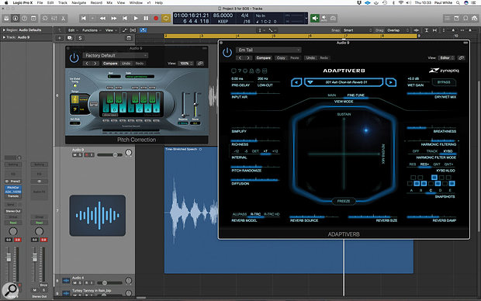Screen dimensions: 481x301
Task: Open the Mixer faders icon
Action: [x=54, y=19]
